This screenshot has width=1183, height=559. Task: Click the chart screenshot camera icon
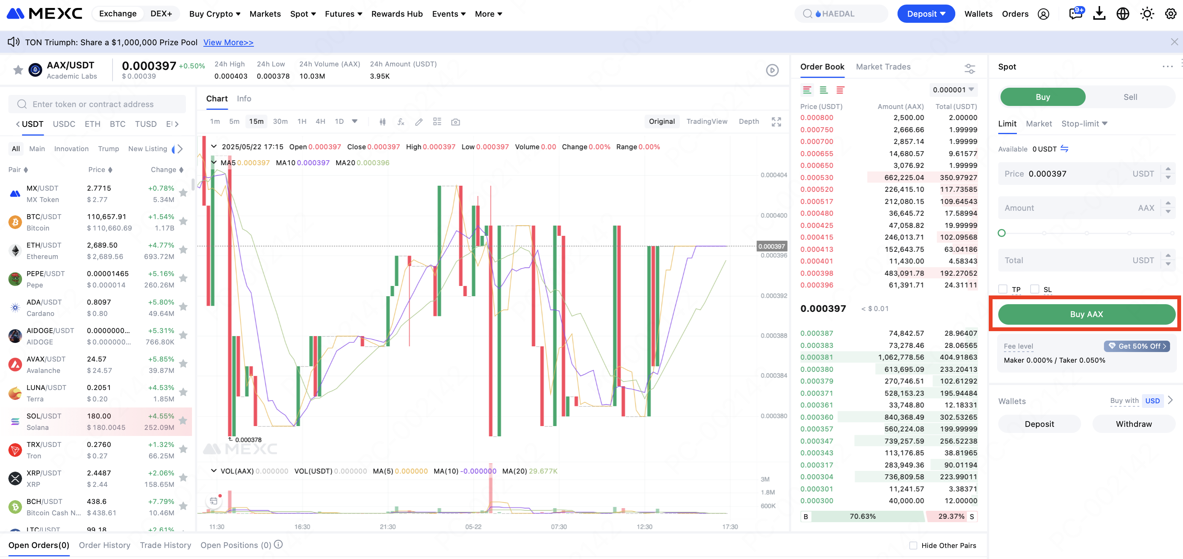[455, 122]
